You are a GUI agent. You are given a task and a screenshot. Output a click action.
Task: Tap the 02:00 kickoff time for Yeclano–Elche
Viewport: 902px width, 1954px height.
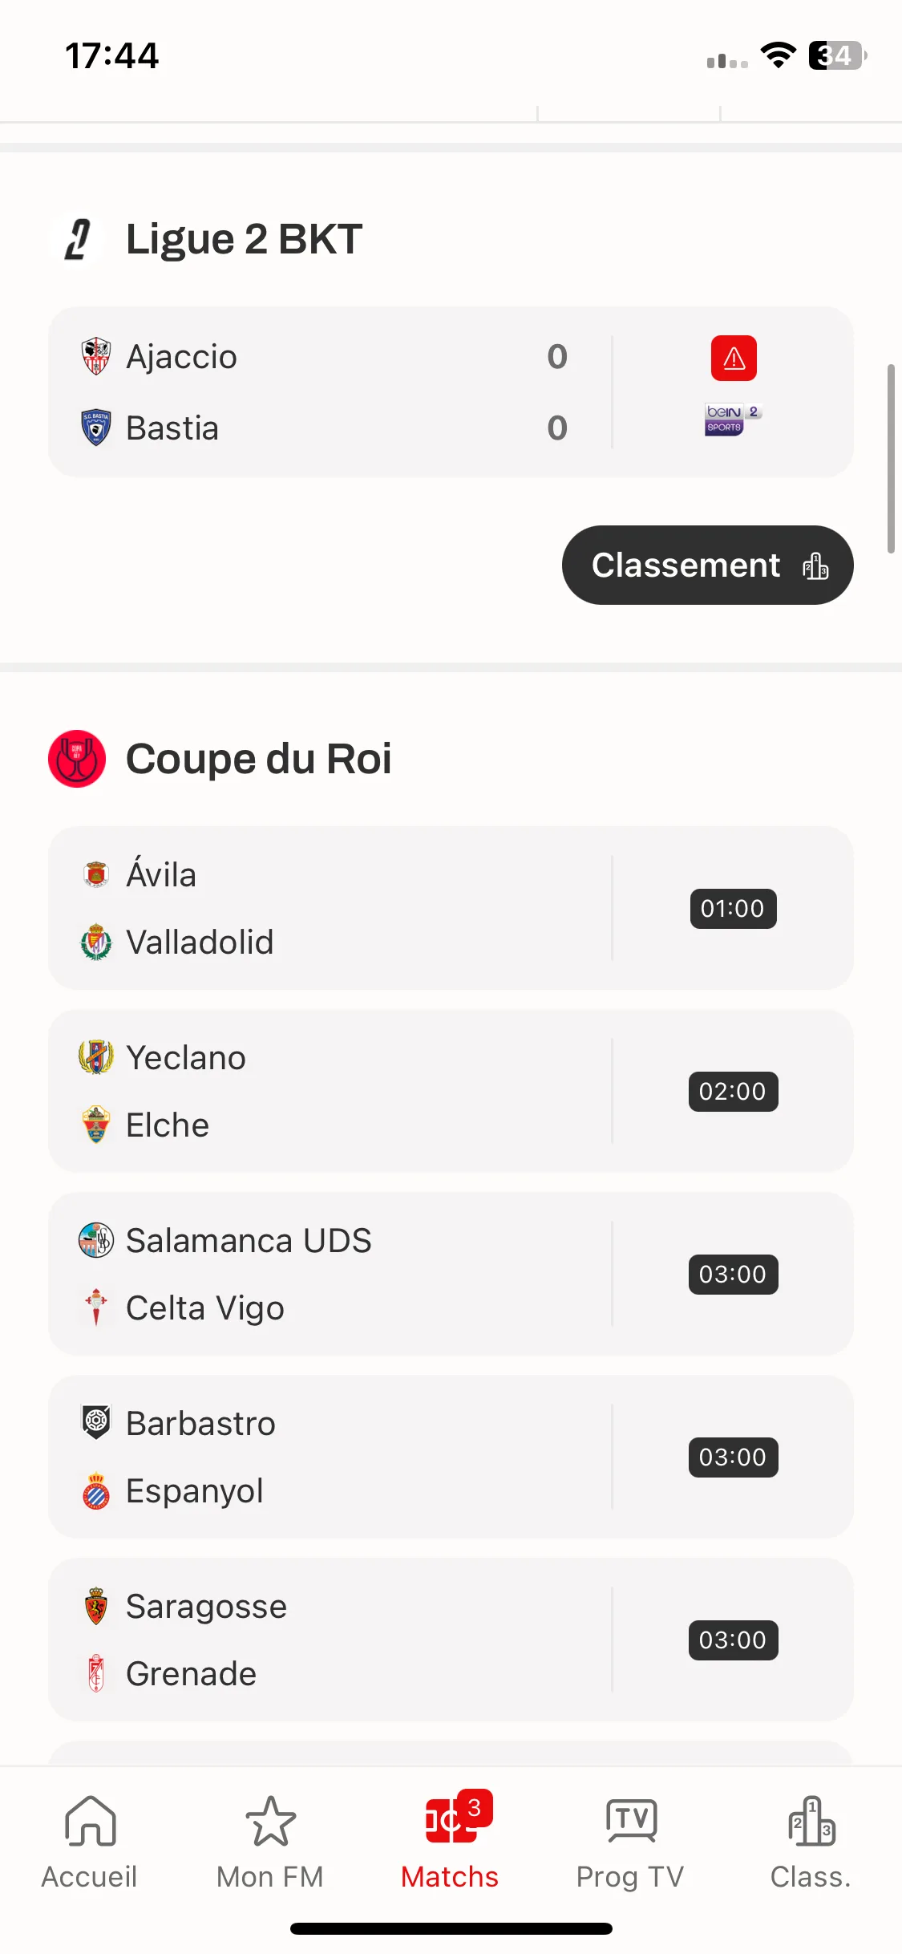pyautogui.click(x=733, y=1092)
